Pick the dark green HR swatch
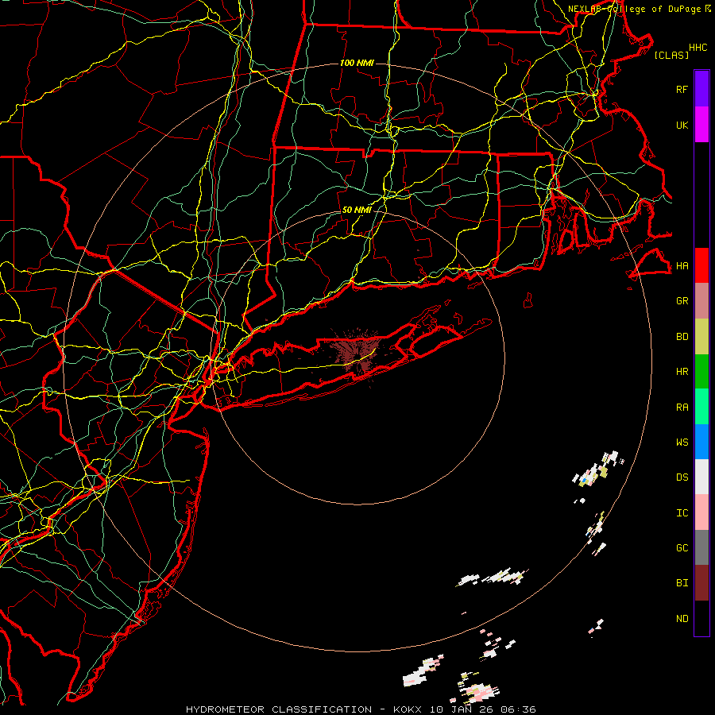This screenshot has width=715, height=715. click(701, 372)
